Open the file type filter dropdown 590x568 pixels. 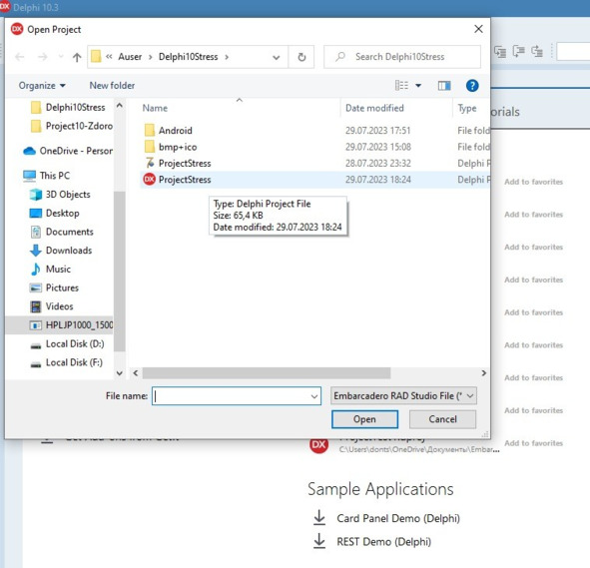point(403,396)
